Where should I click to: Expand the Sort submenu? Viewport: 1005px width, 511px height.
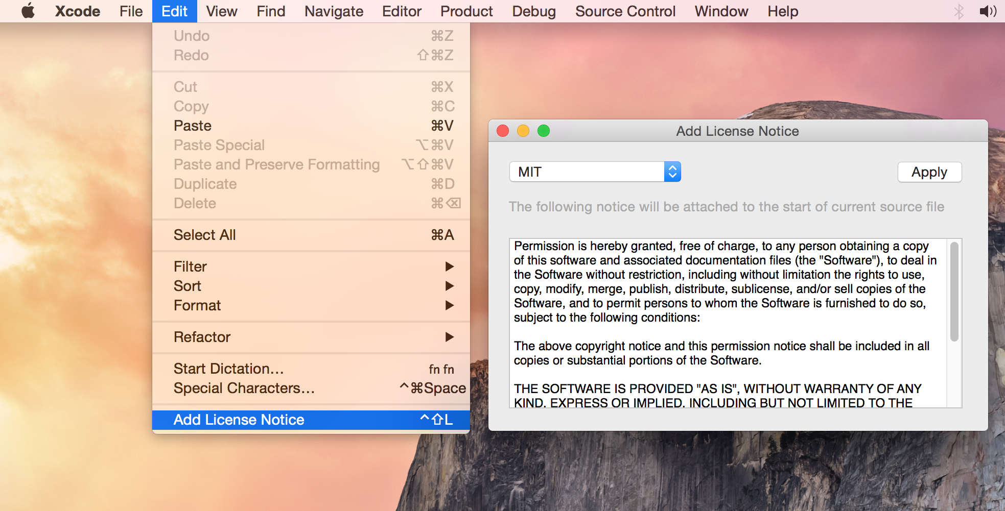tap(311, 286)
